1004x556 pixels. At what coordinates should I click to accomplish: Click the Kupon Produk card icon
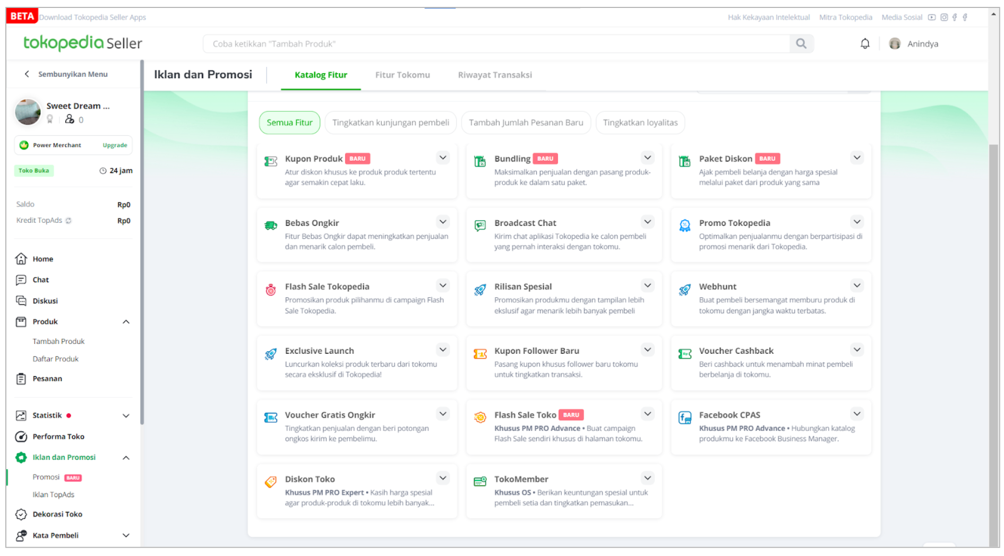tap(271, 161)
